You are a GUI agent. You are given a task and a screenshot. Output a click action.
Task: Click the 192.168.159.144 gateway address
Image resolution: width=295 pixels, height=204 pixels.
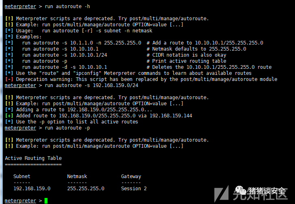pyautogui.click(x=170, y=116)
